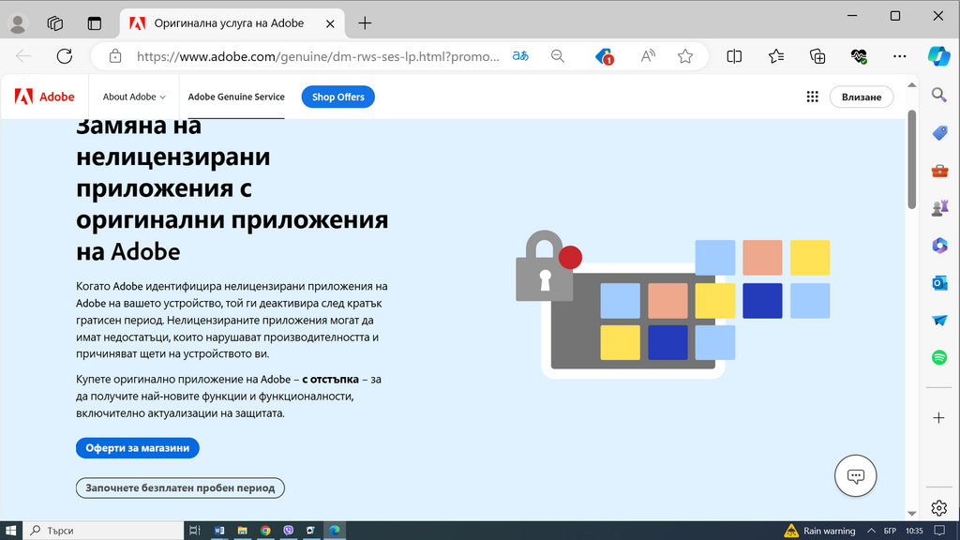Toggle split screen view
This screenshot has height=540, width=960.
point(734,56)
